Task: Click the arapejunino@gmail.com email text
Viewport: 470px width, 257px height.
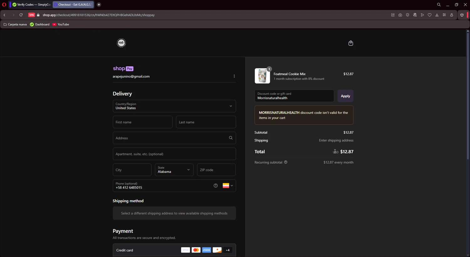Action: click(131, 76)
